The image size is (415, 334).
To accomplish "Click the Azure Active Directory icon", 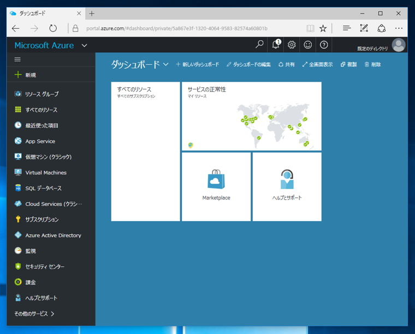I will 18,235.
